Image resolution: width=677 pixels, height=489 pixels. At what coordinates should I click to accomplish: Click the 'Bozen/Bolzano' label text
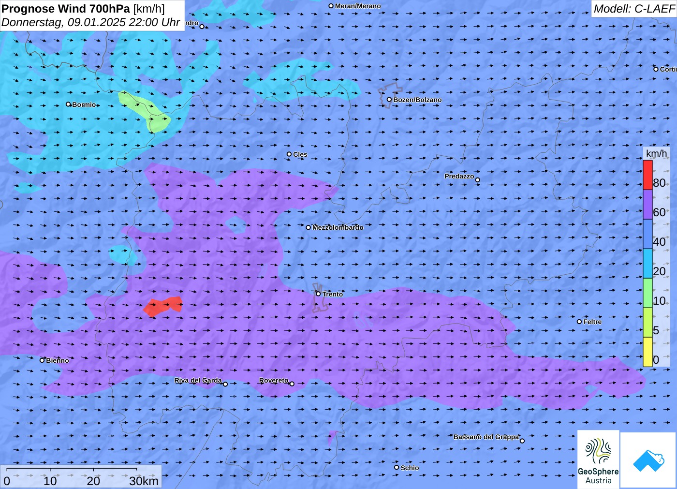pos(417,100)
